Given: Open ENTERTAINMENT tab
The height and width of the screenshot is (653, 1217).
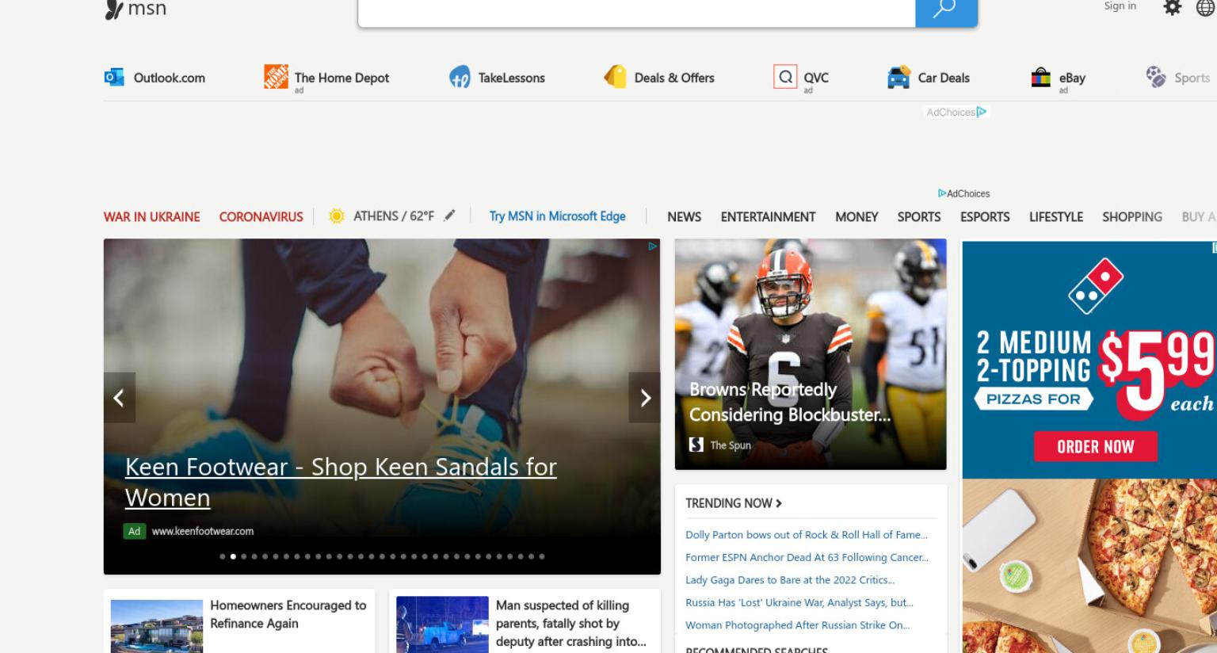Looking at the screenshot, I should 768,216.
